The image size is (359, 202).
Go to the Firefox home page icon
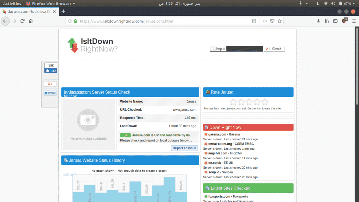point(31,21)
